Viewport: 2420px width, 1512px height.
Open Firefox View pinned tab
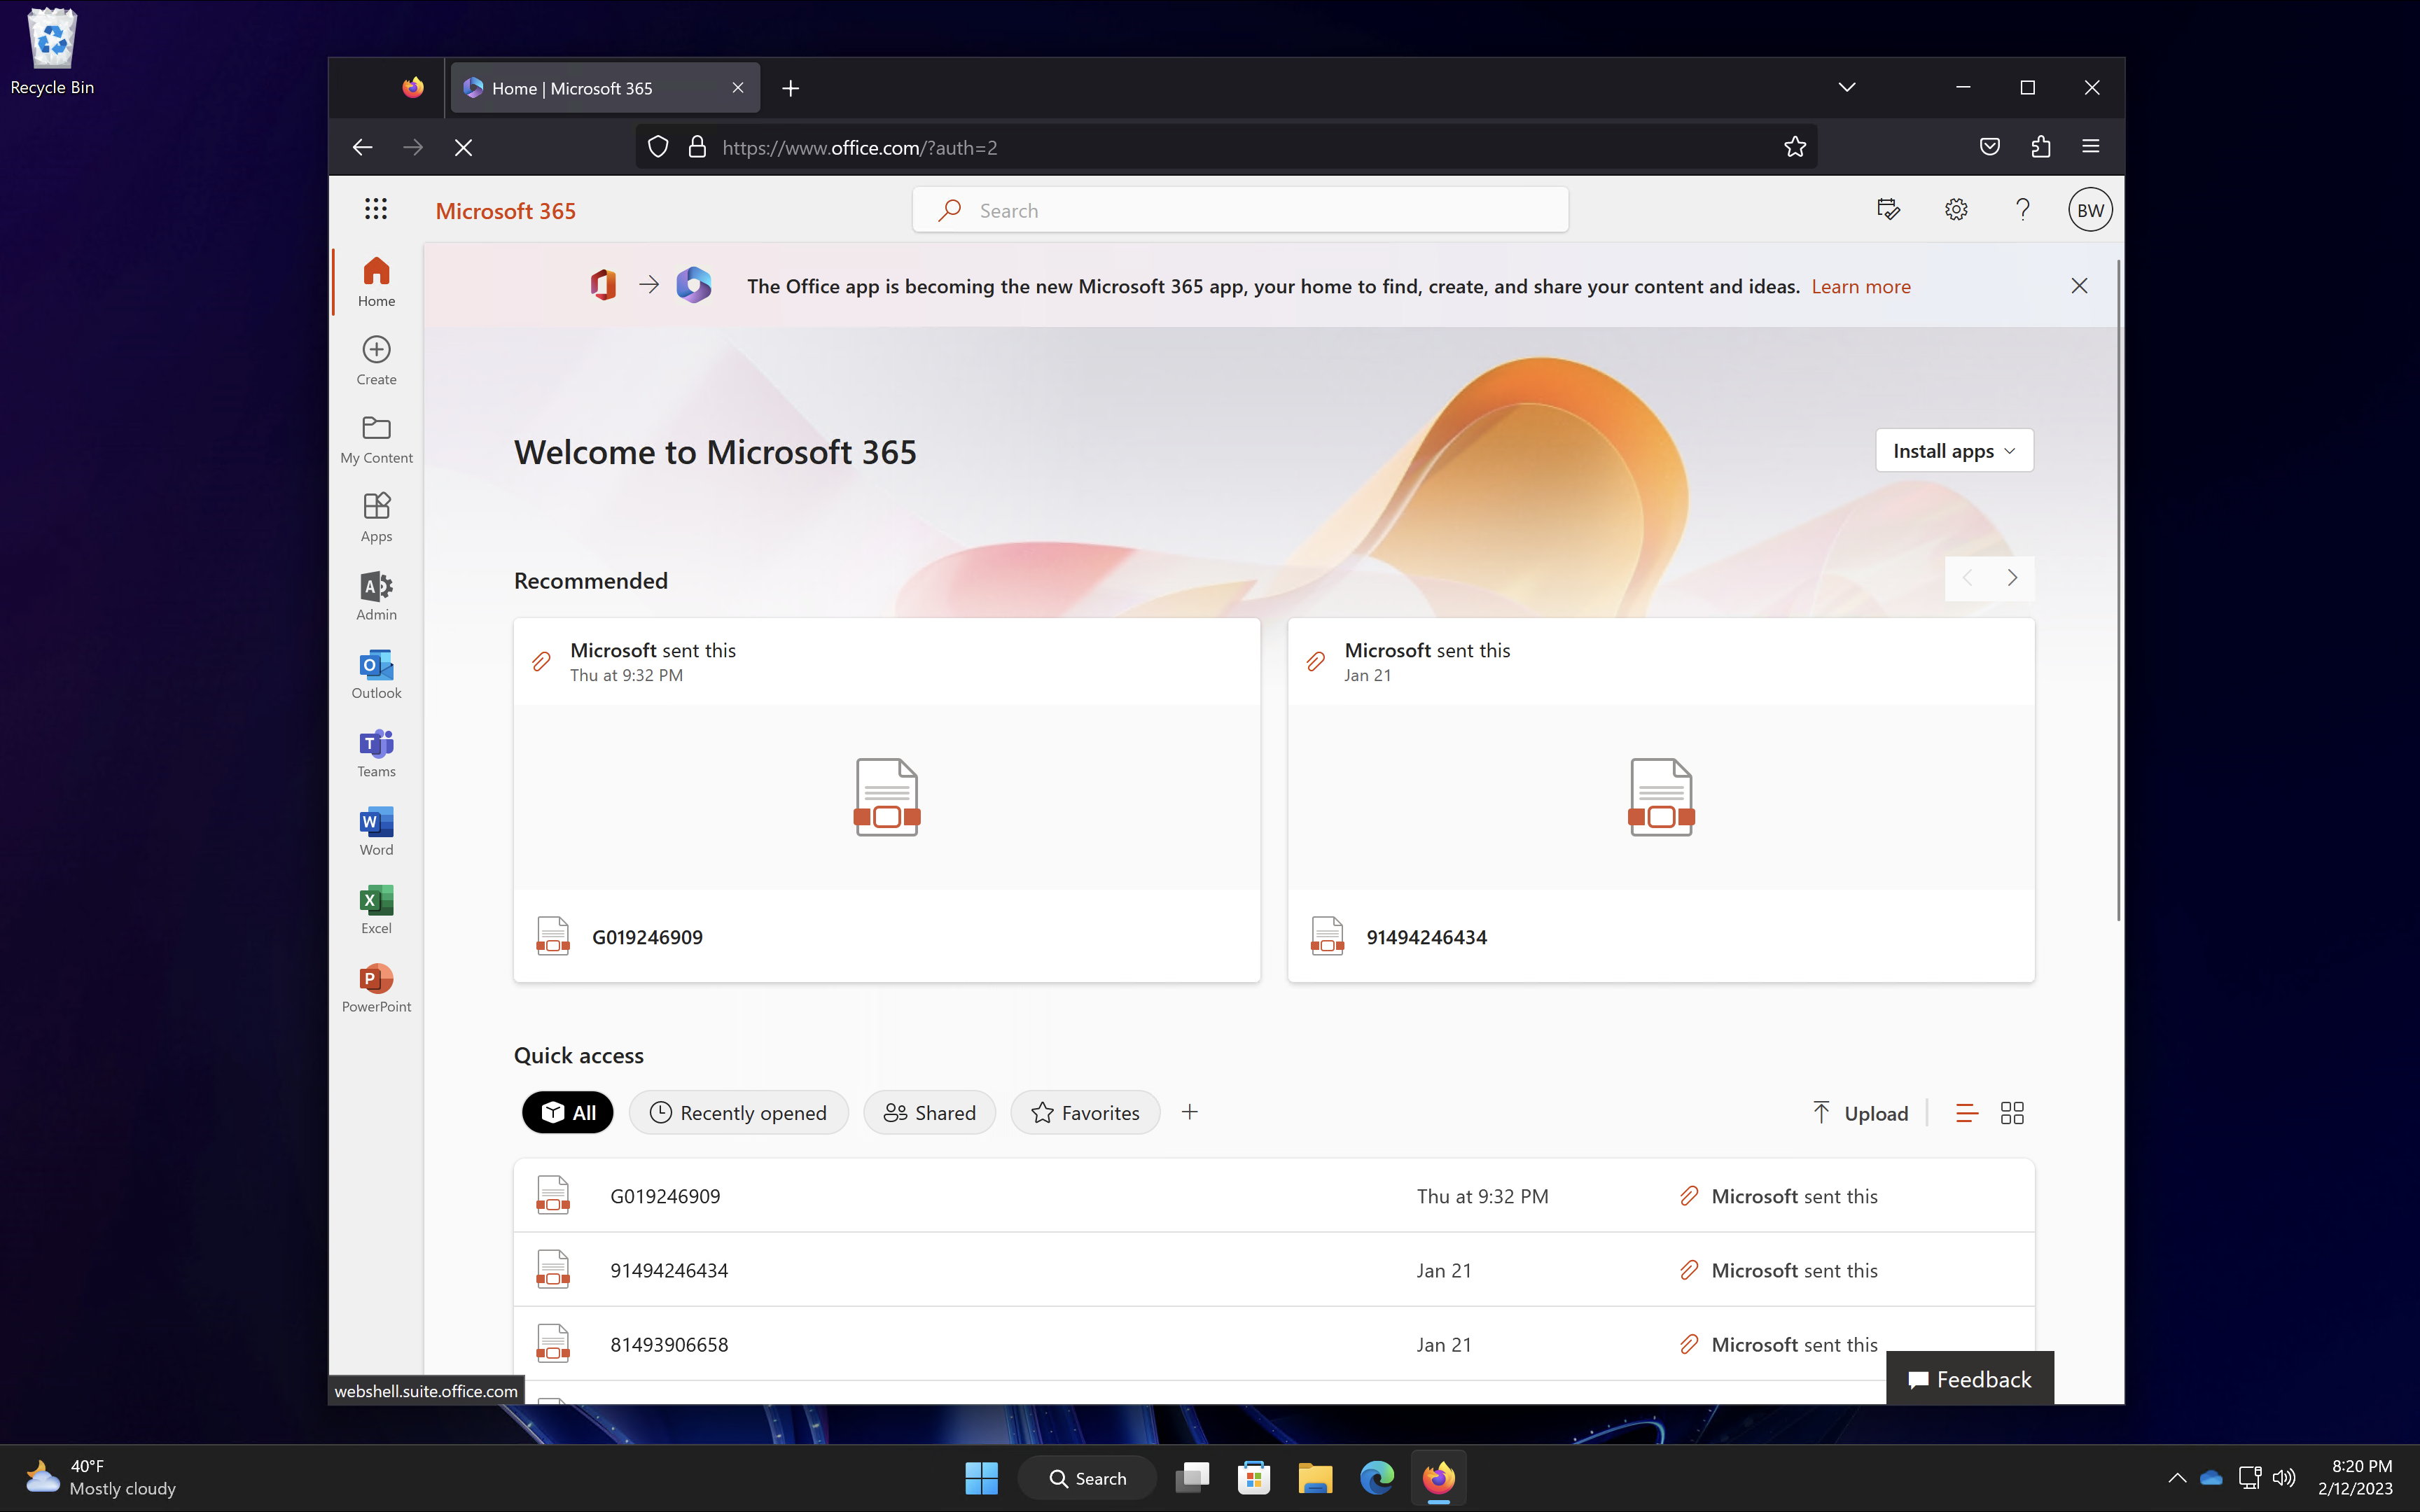pyautogui.click(x=412, y=88)
